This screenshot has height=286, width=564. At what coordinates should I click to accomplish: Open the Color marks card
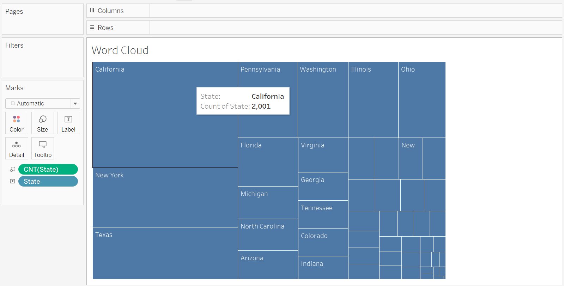(17, 123)
